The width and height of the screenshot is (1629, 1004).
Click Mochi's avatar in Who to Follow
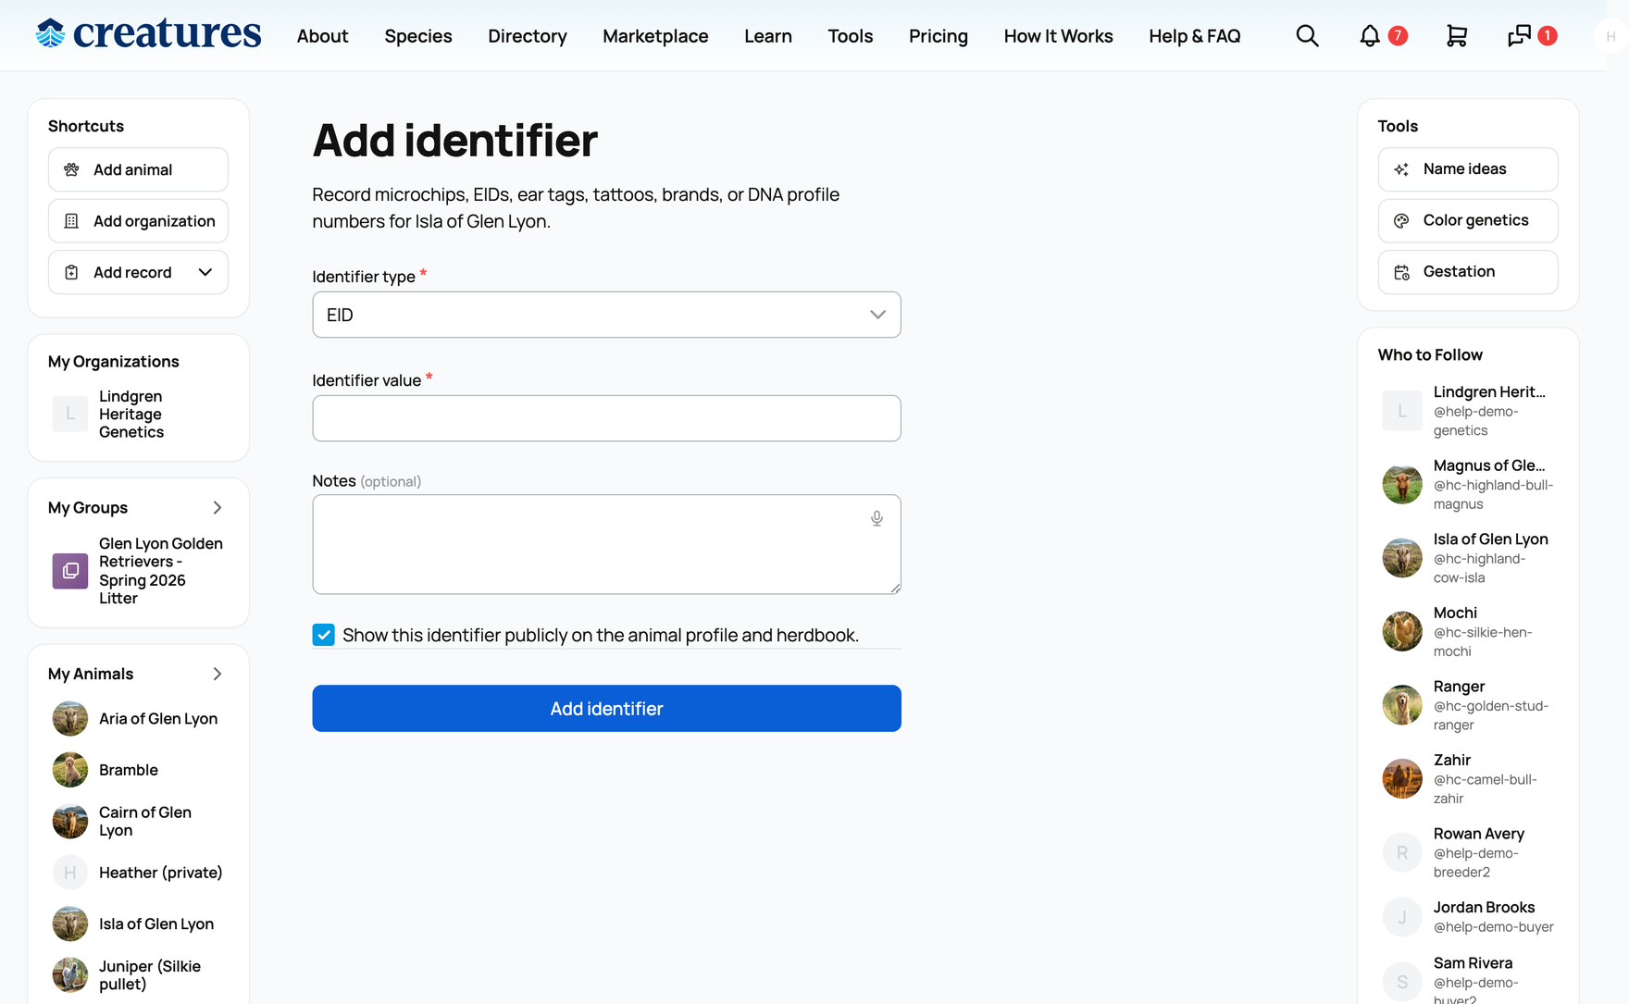point(1402,631)
